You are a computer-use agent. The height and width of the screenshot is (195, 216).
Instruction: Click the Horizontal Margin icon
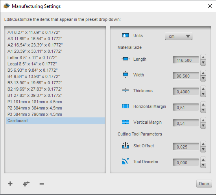point(126,106)
